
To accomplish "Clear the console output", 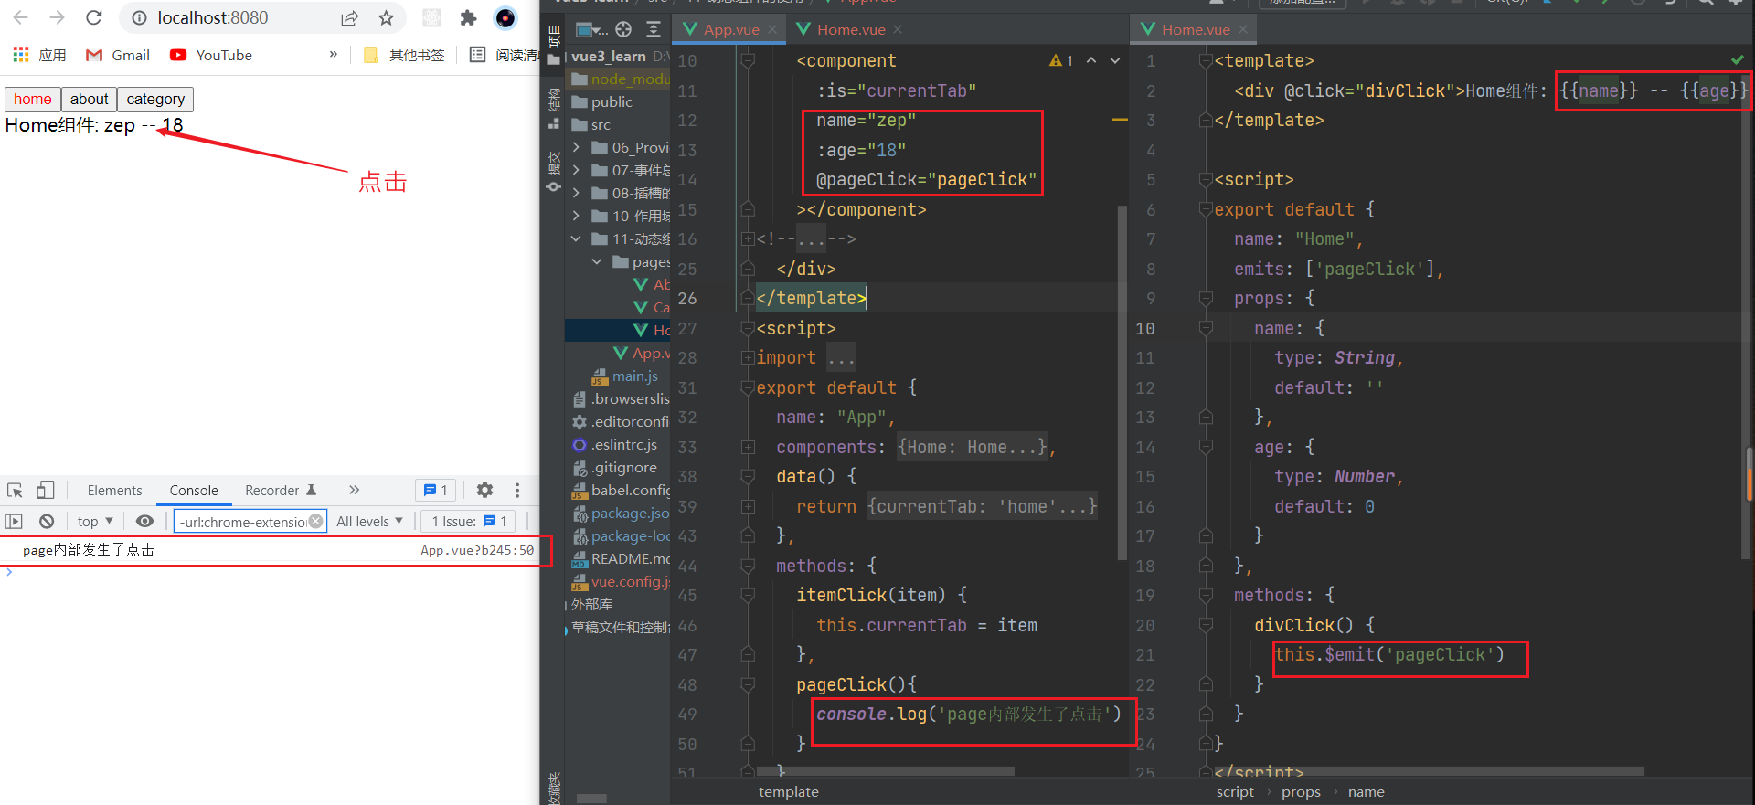I will coord(47,521).
